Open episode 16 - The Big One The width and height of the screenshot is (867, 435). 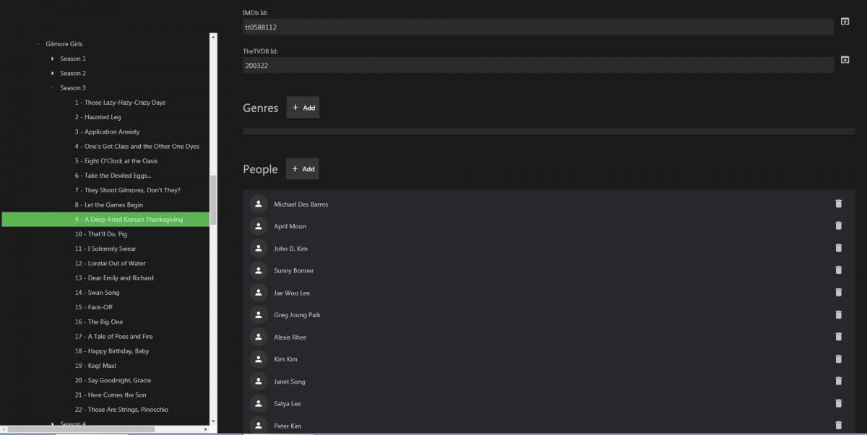click(x=98, y=322)
